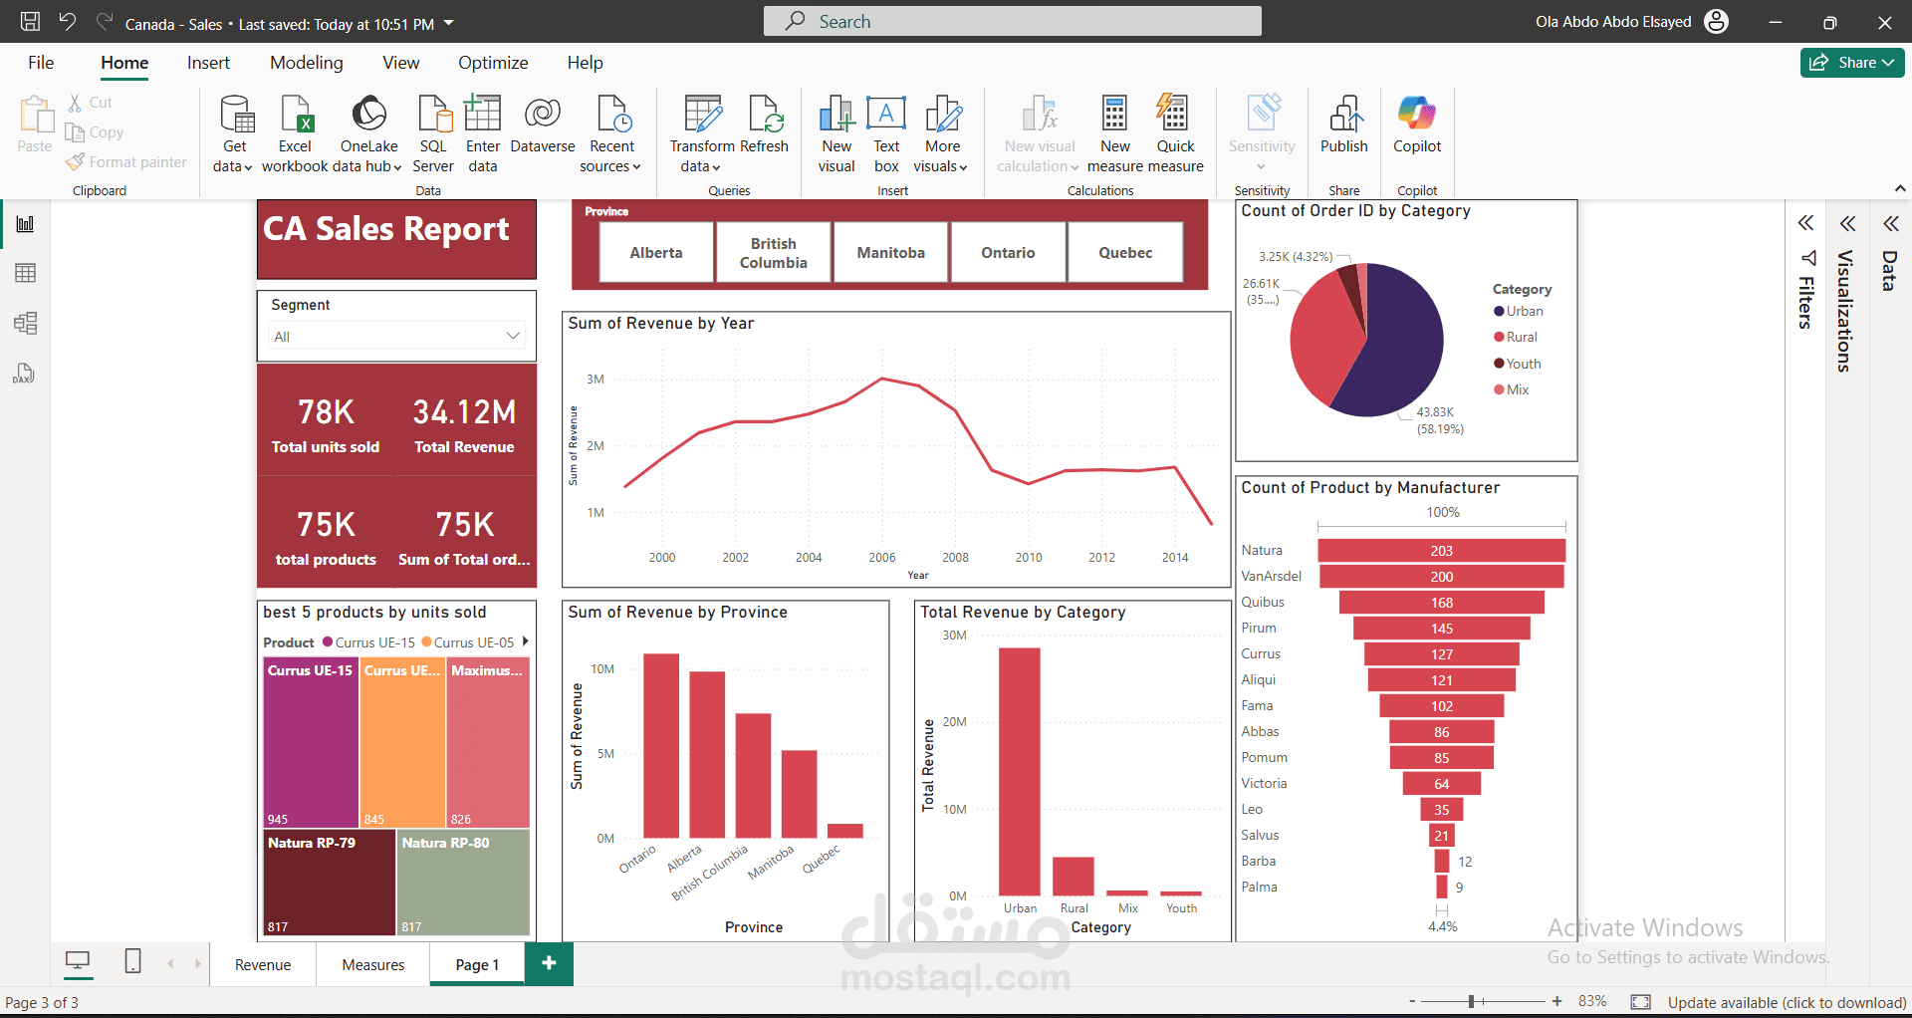Open the Optimize tab

(x=493, y=63)
